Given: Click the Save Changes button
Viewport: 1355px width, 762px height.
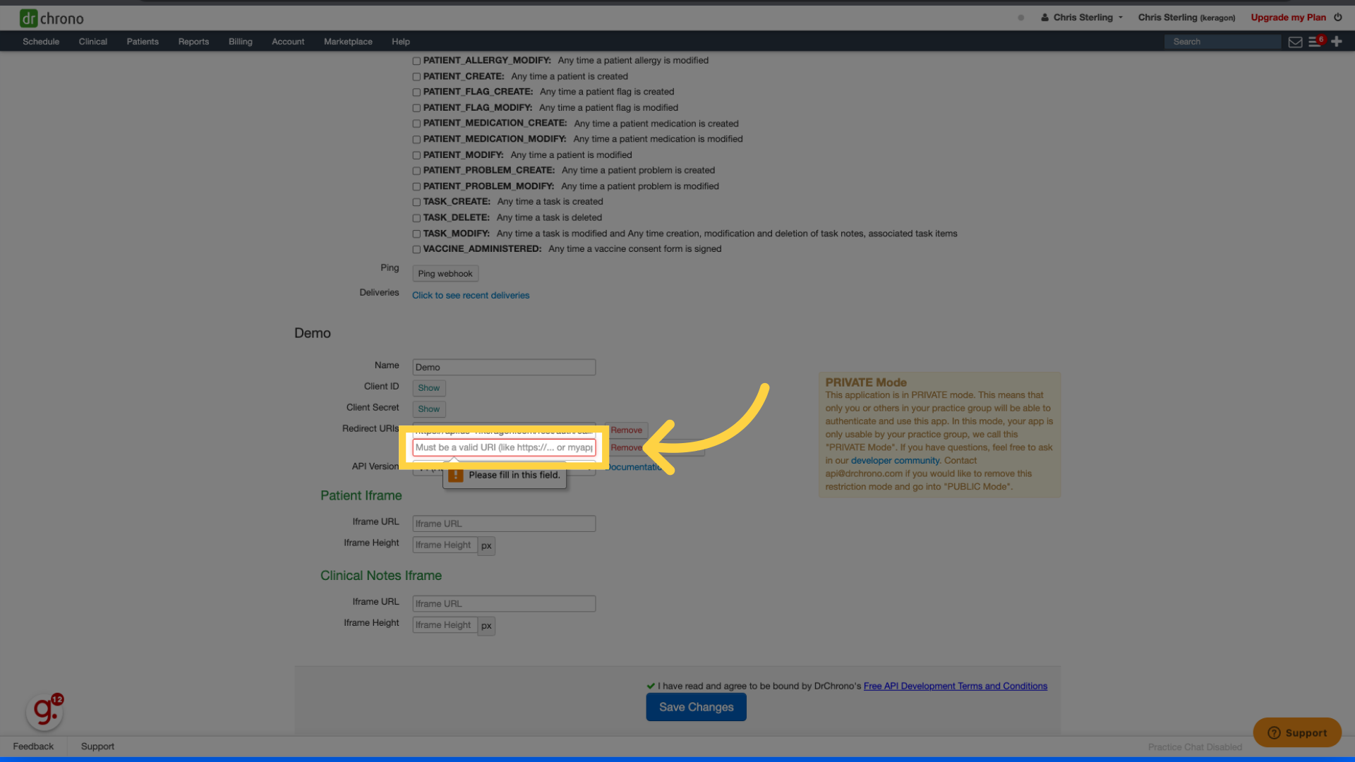Looking at the screenshot, I should tap(696, 707).
